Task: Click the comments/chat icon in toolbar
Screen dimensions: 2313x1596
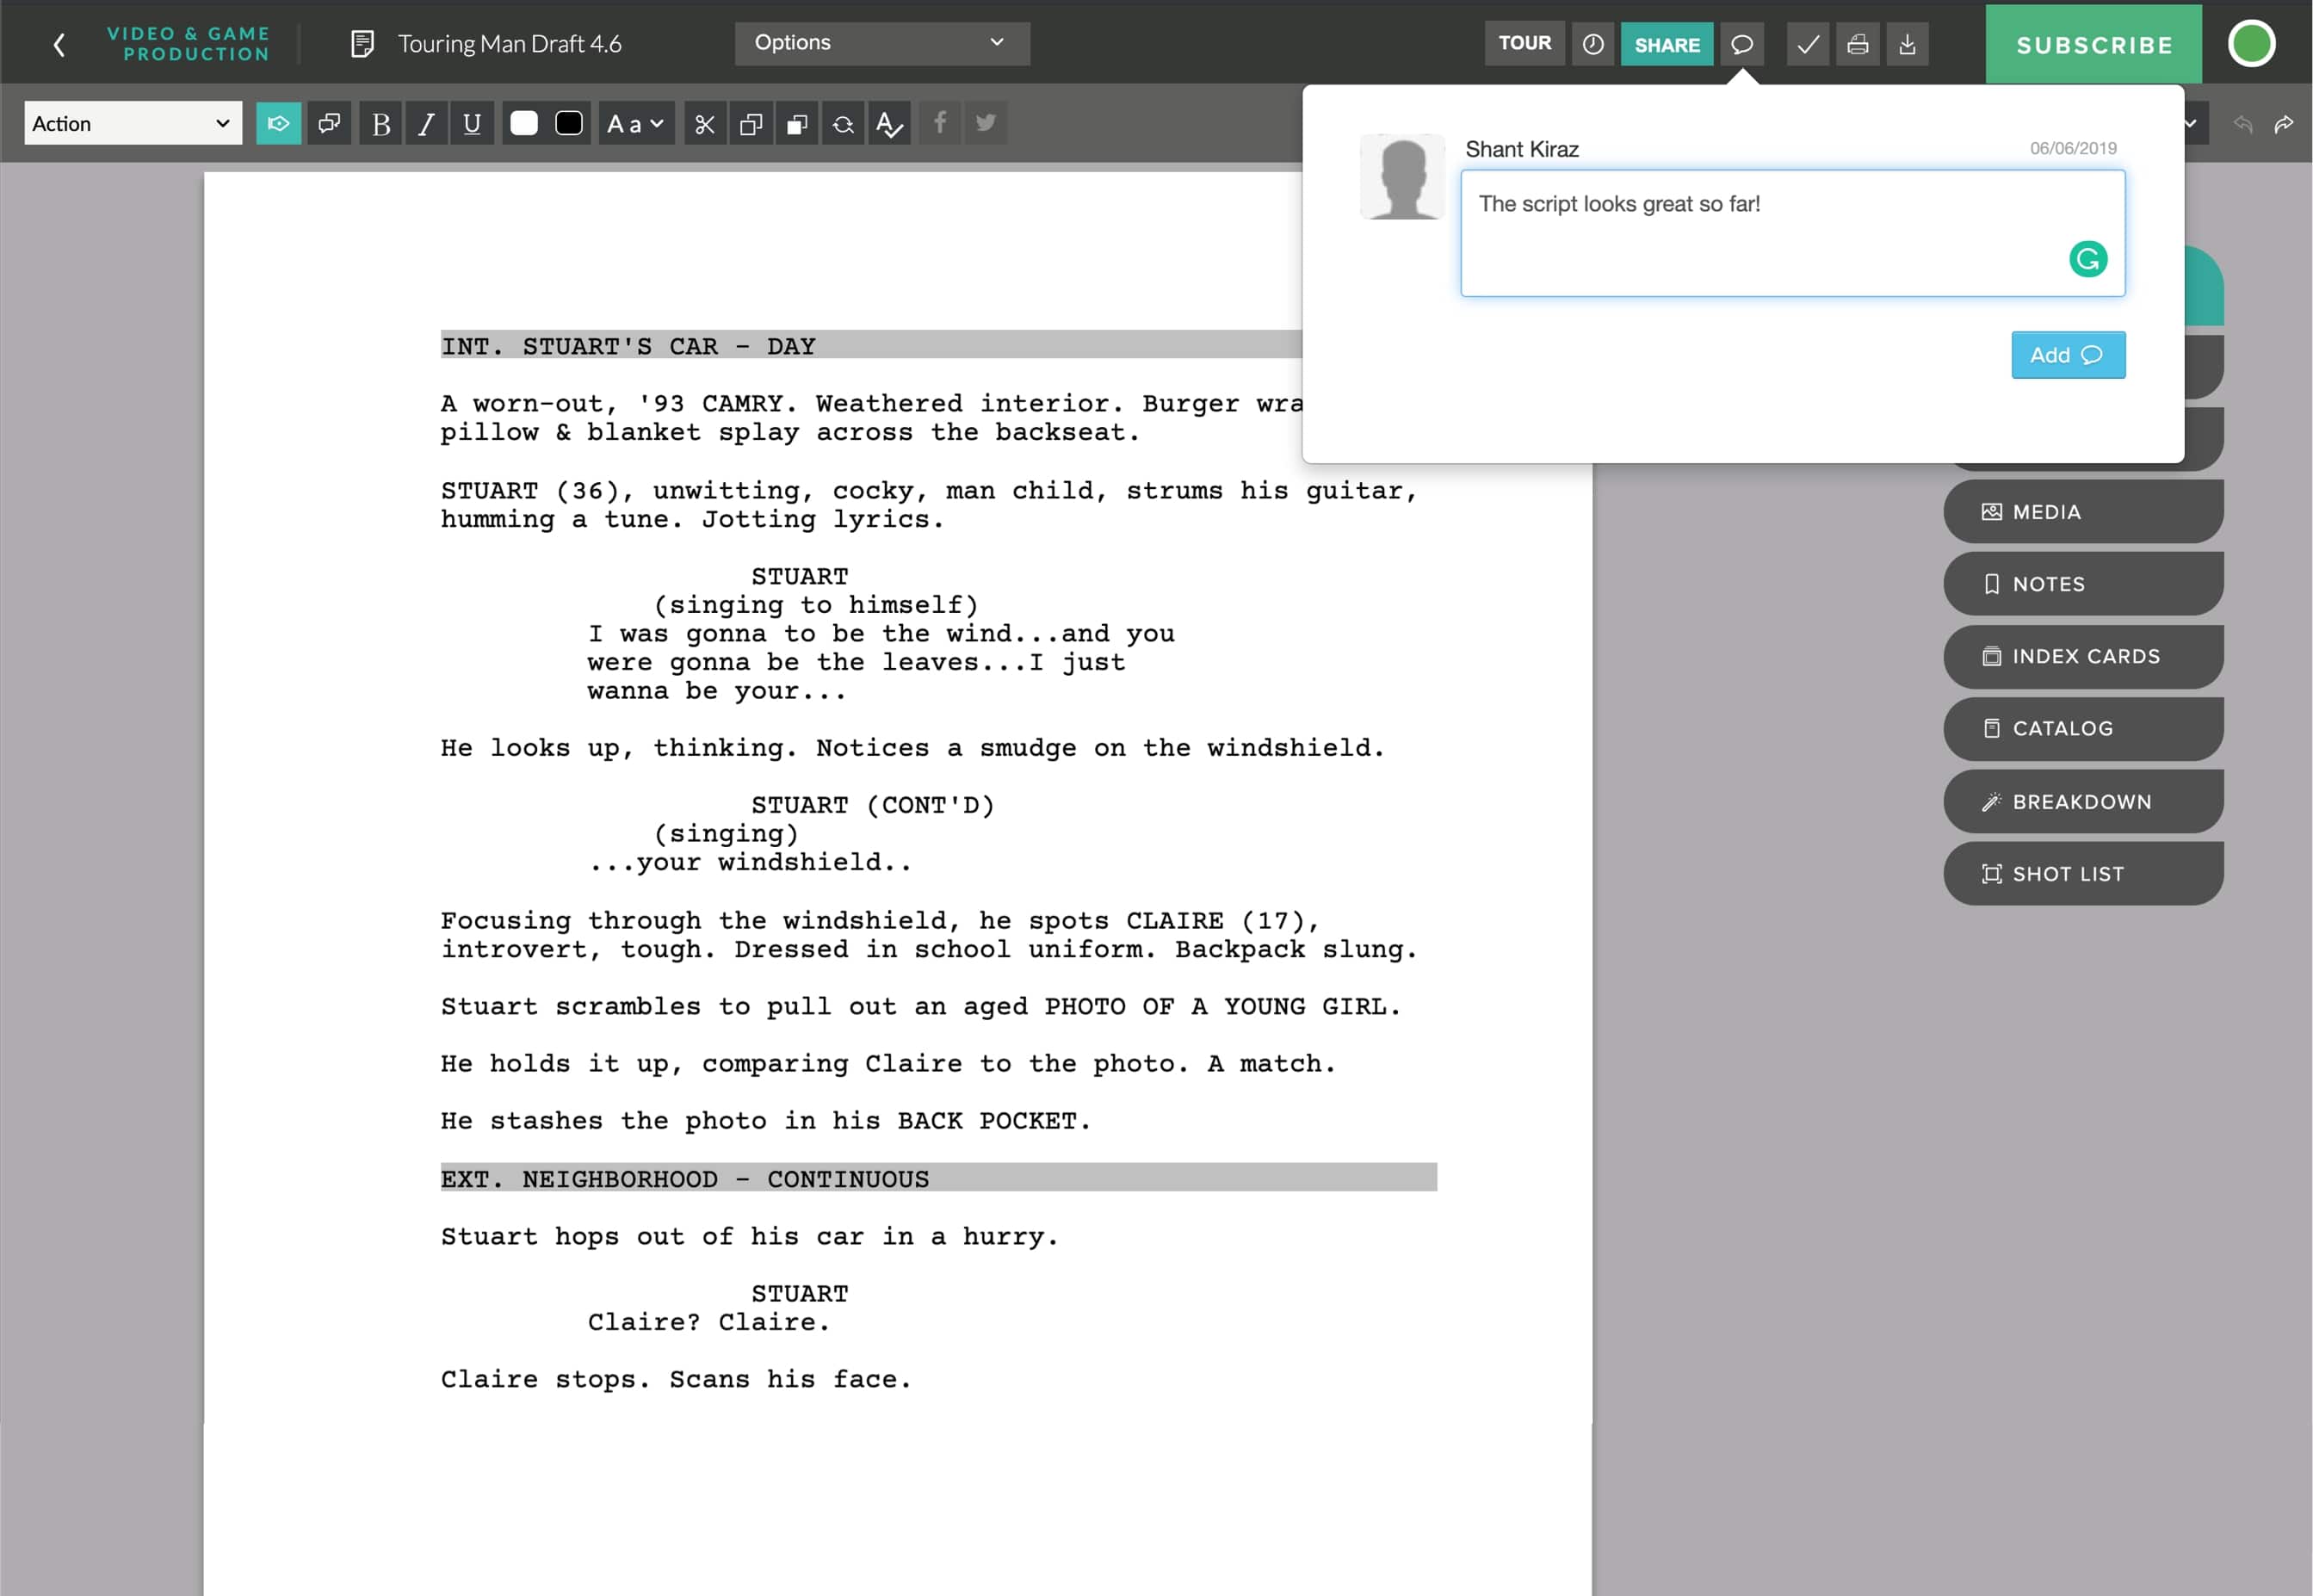Action: pyautogui.click(x=1741, y=42)
